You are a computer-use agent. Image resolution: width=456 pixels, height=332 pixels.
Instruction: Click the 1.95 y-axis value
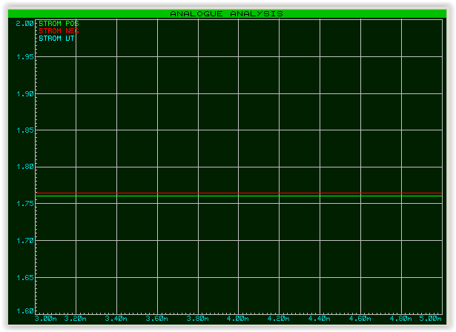[24, 57]
